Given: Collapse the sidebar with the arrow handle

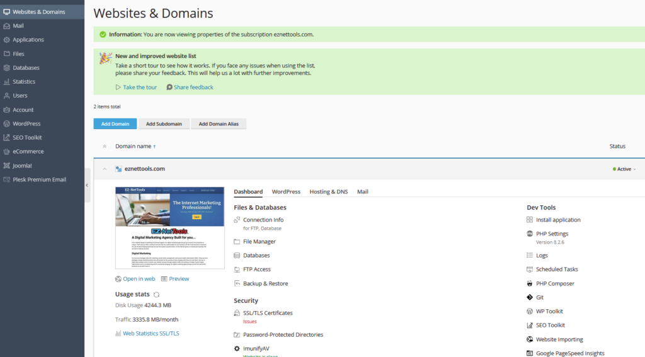Looking at the screenshot, I should point(87,185).
